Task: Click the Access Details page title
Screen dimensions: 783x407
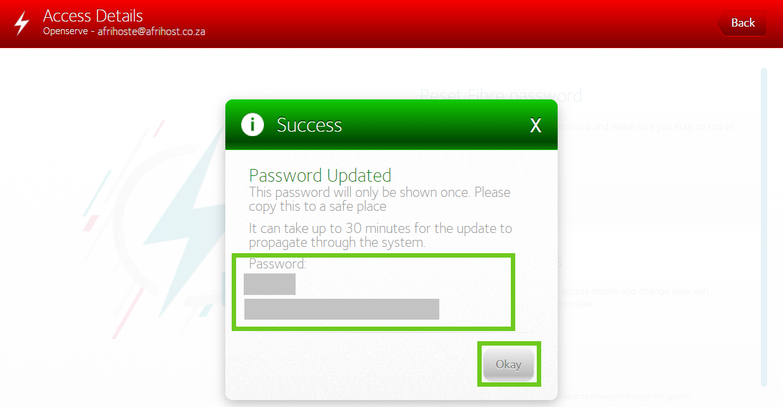Action: coord(93,16)
